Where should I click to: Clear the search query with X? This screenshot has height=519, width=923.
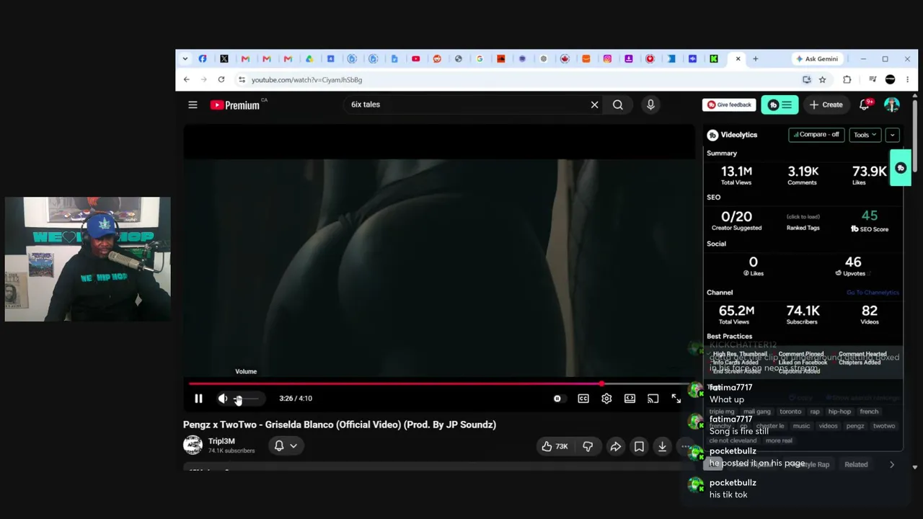click(x=594, y=105)
